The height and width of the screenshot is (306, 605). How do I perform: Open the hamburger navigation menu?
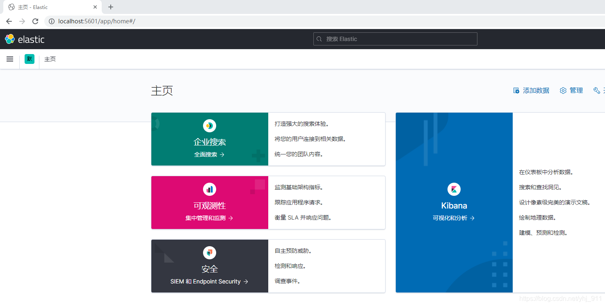click(10, 59)
